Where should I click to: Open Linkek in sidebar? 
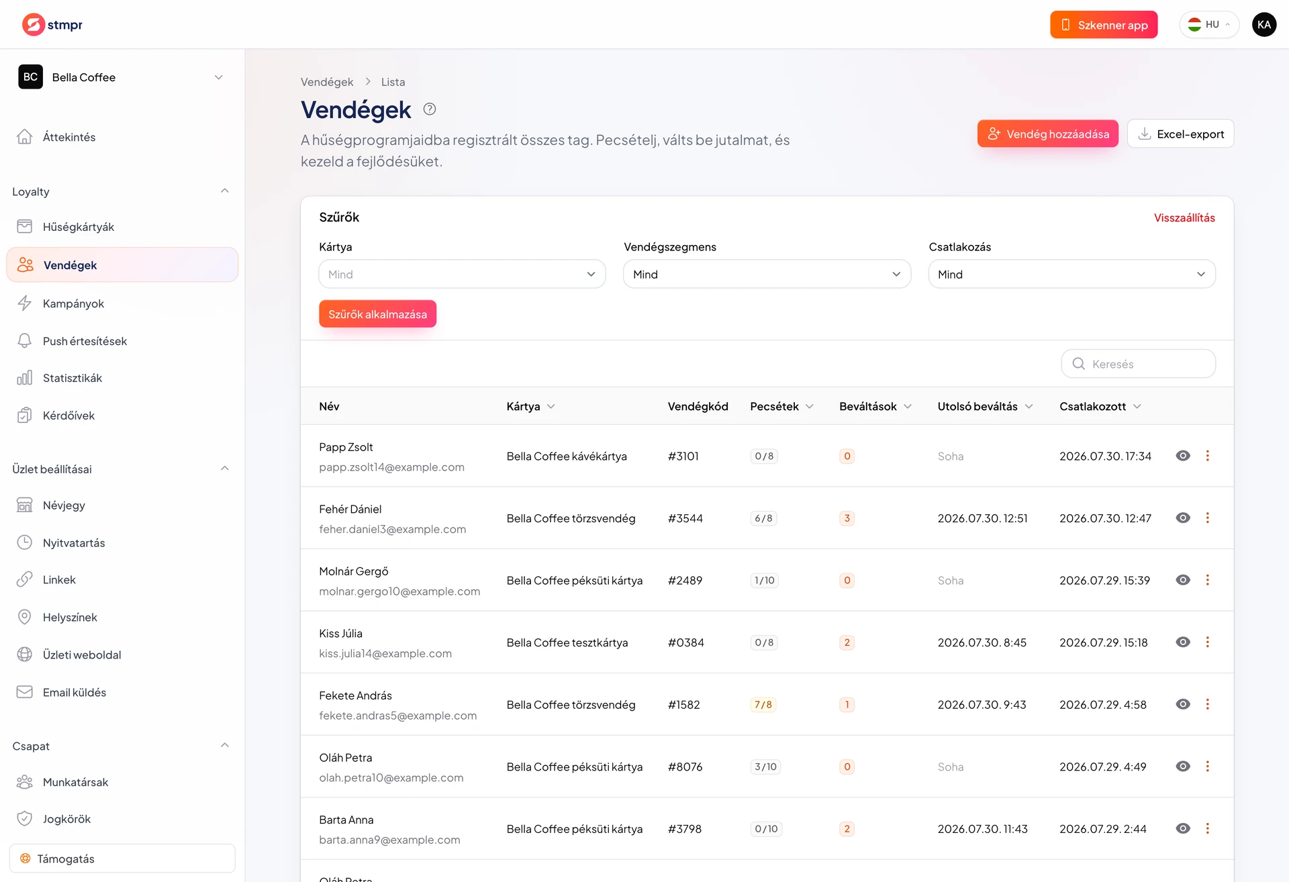(122, 579)
